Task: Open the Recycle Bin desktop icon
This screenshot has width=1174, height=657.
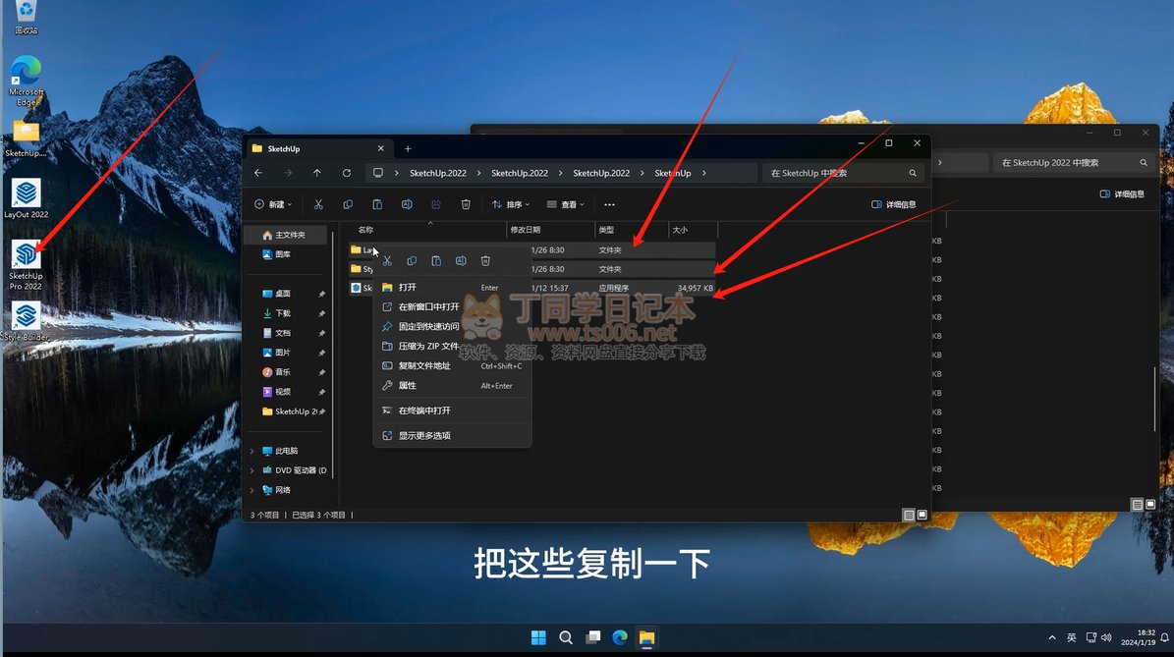Action: click(27, 18)
